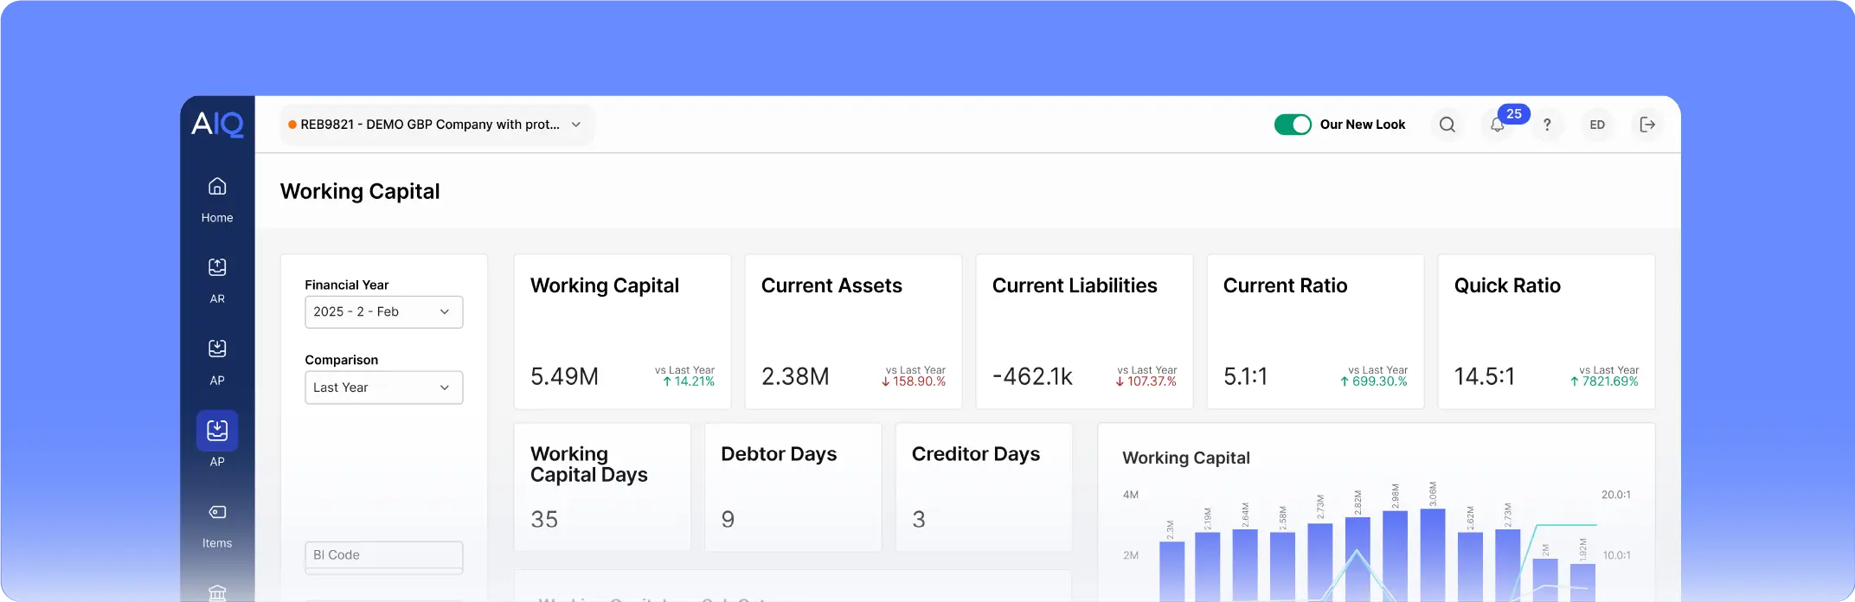
Task: Click the 4M axis label
Action: point(1130,495)
